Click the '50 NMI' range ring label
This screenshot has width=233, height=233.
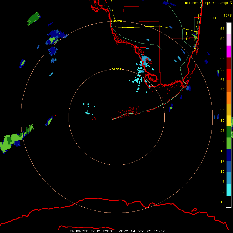(116, 69)
